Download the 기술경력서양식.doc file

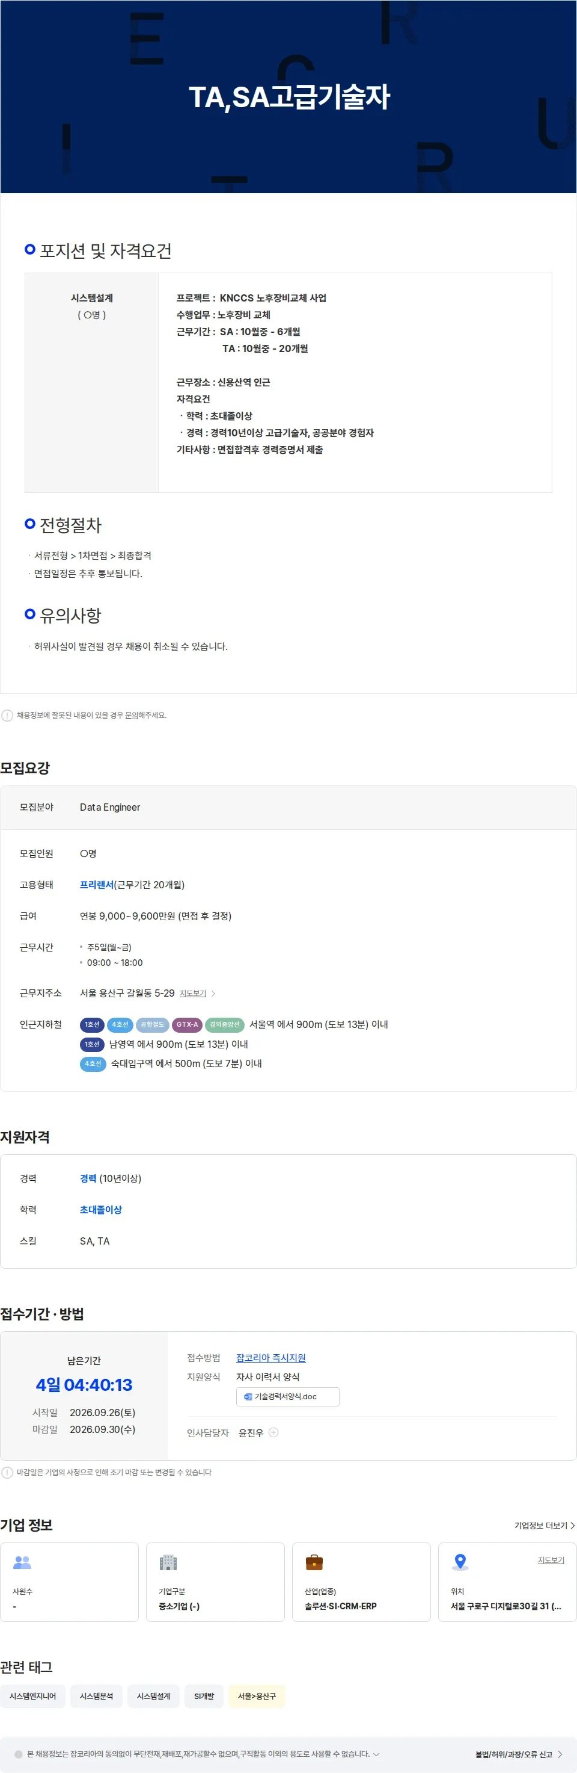(287, 1396)
